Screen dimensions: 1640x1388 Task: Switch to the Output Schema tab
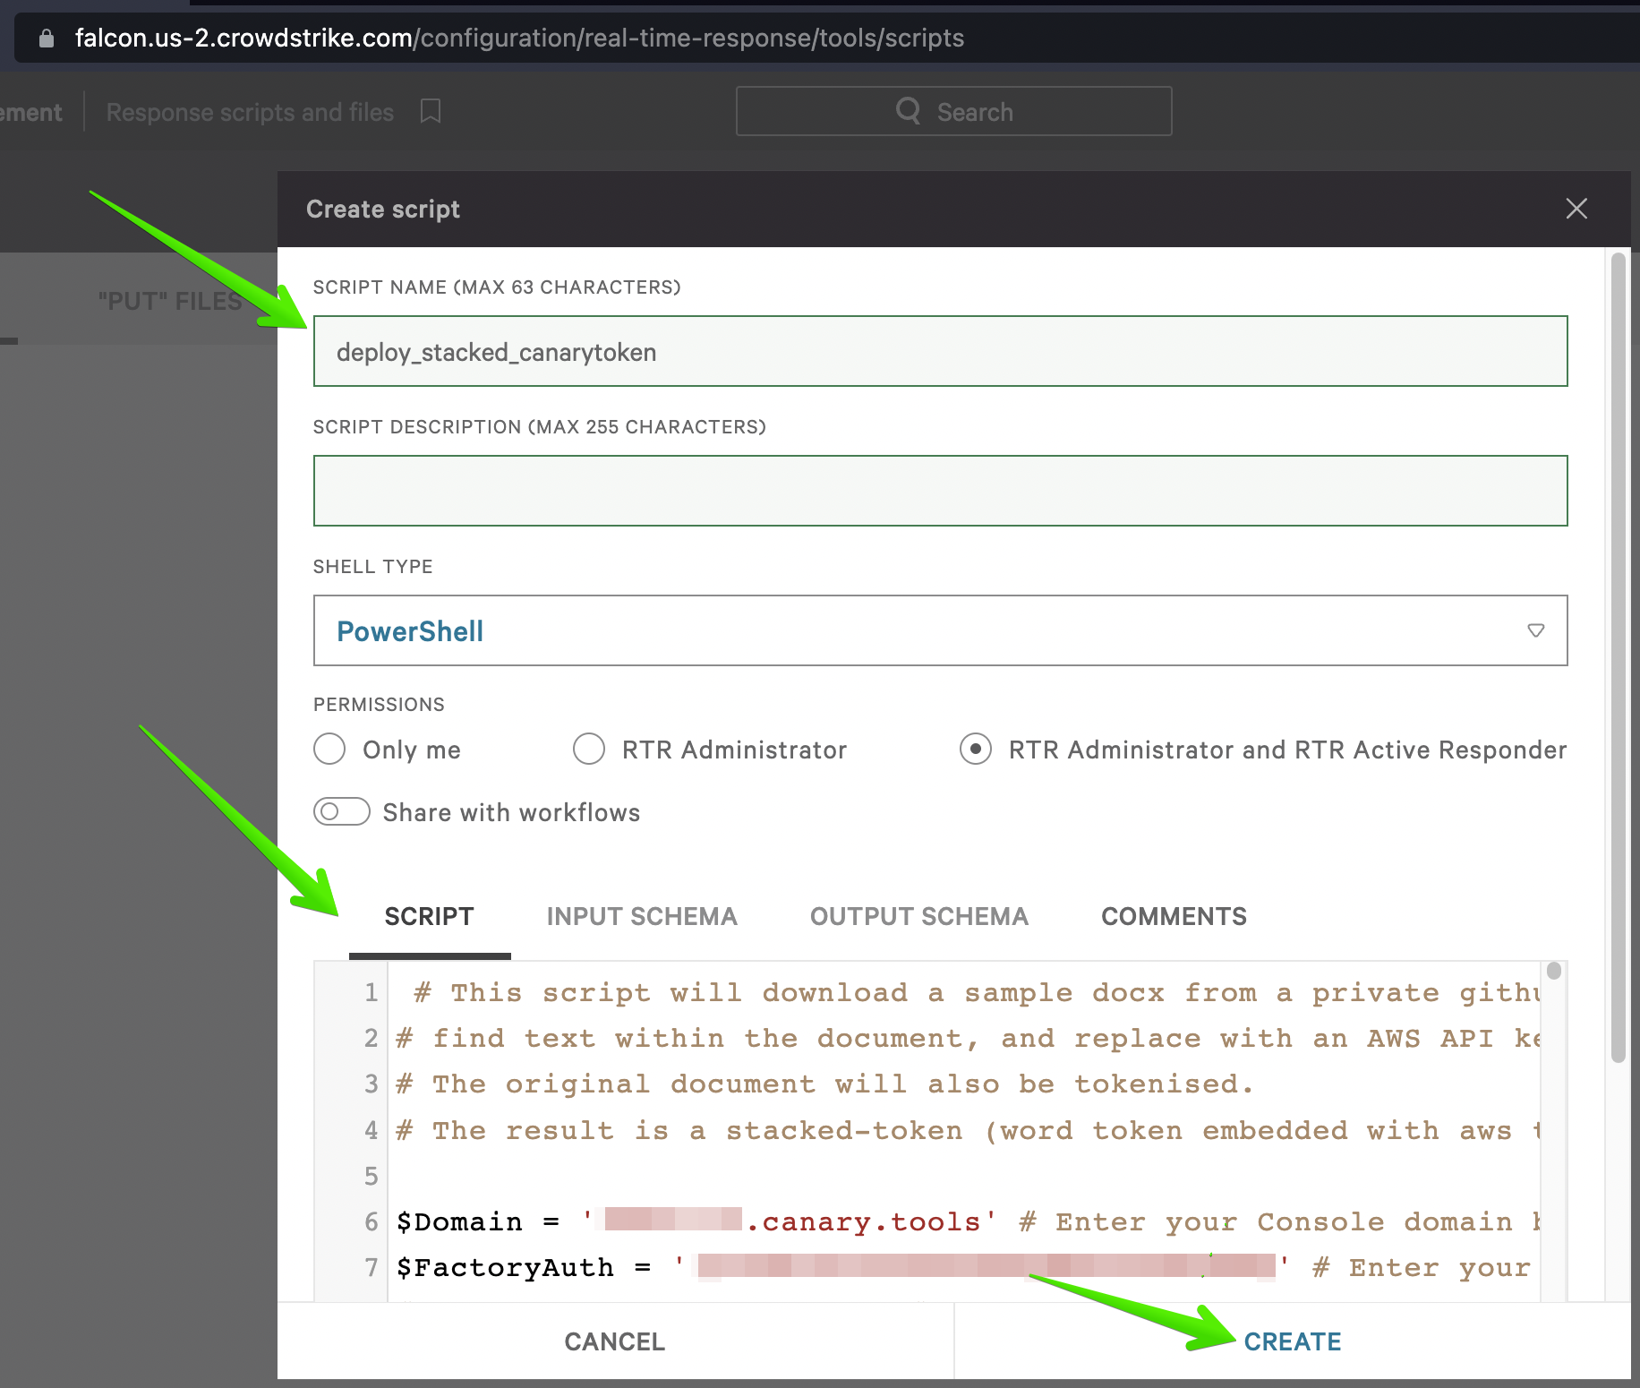pyautogui.click(x=918, y=916)
